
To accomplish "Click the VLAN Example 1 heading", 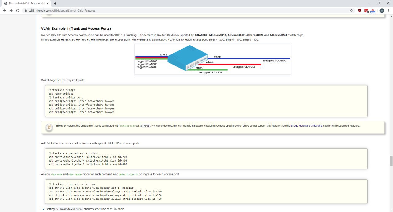I will 76,28.
